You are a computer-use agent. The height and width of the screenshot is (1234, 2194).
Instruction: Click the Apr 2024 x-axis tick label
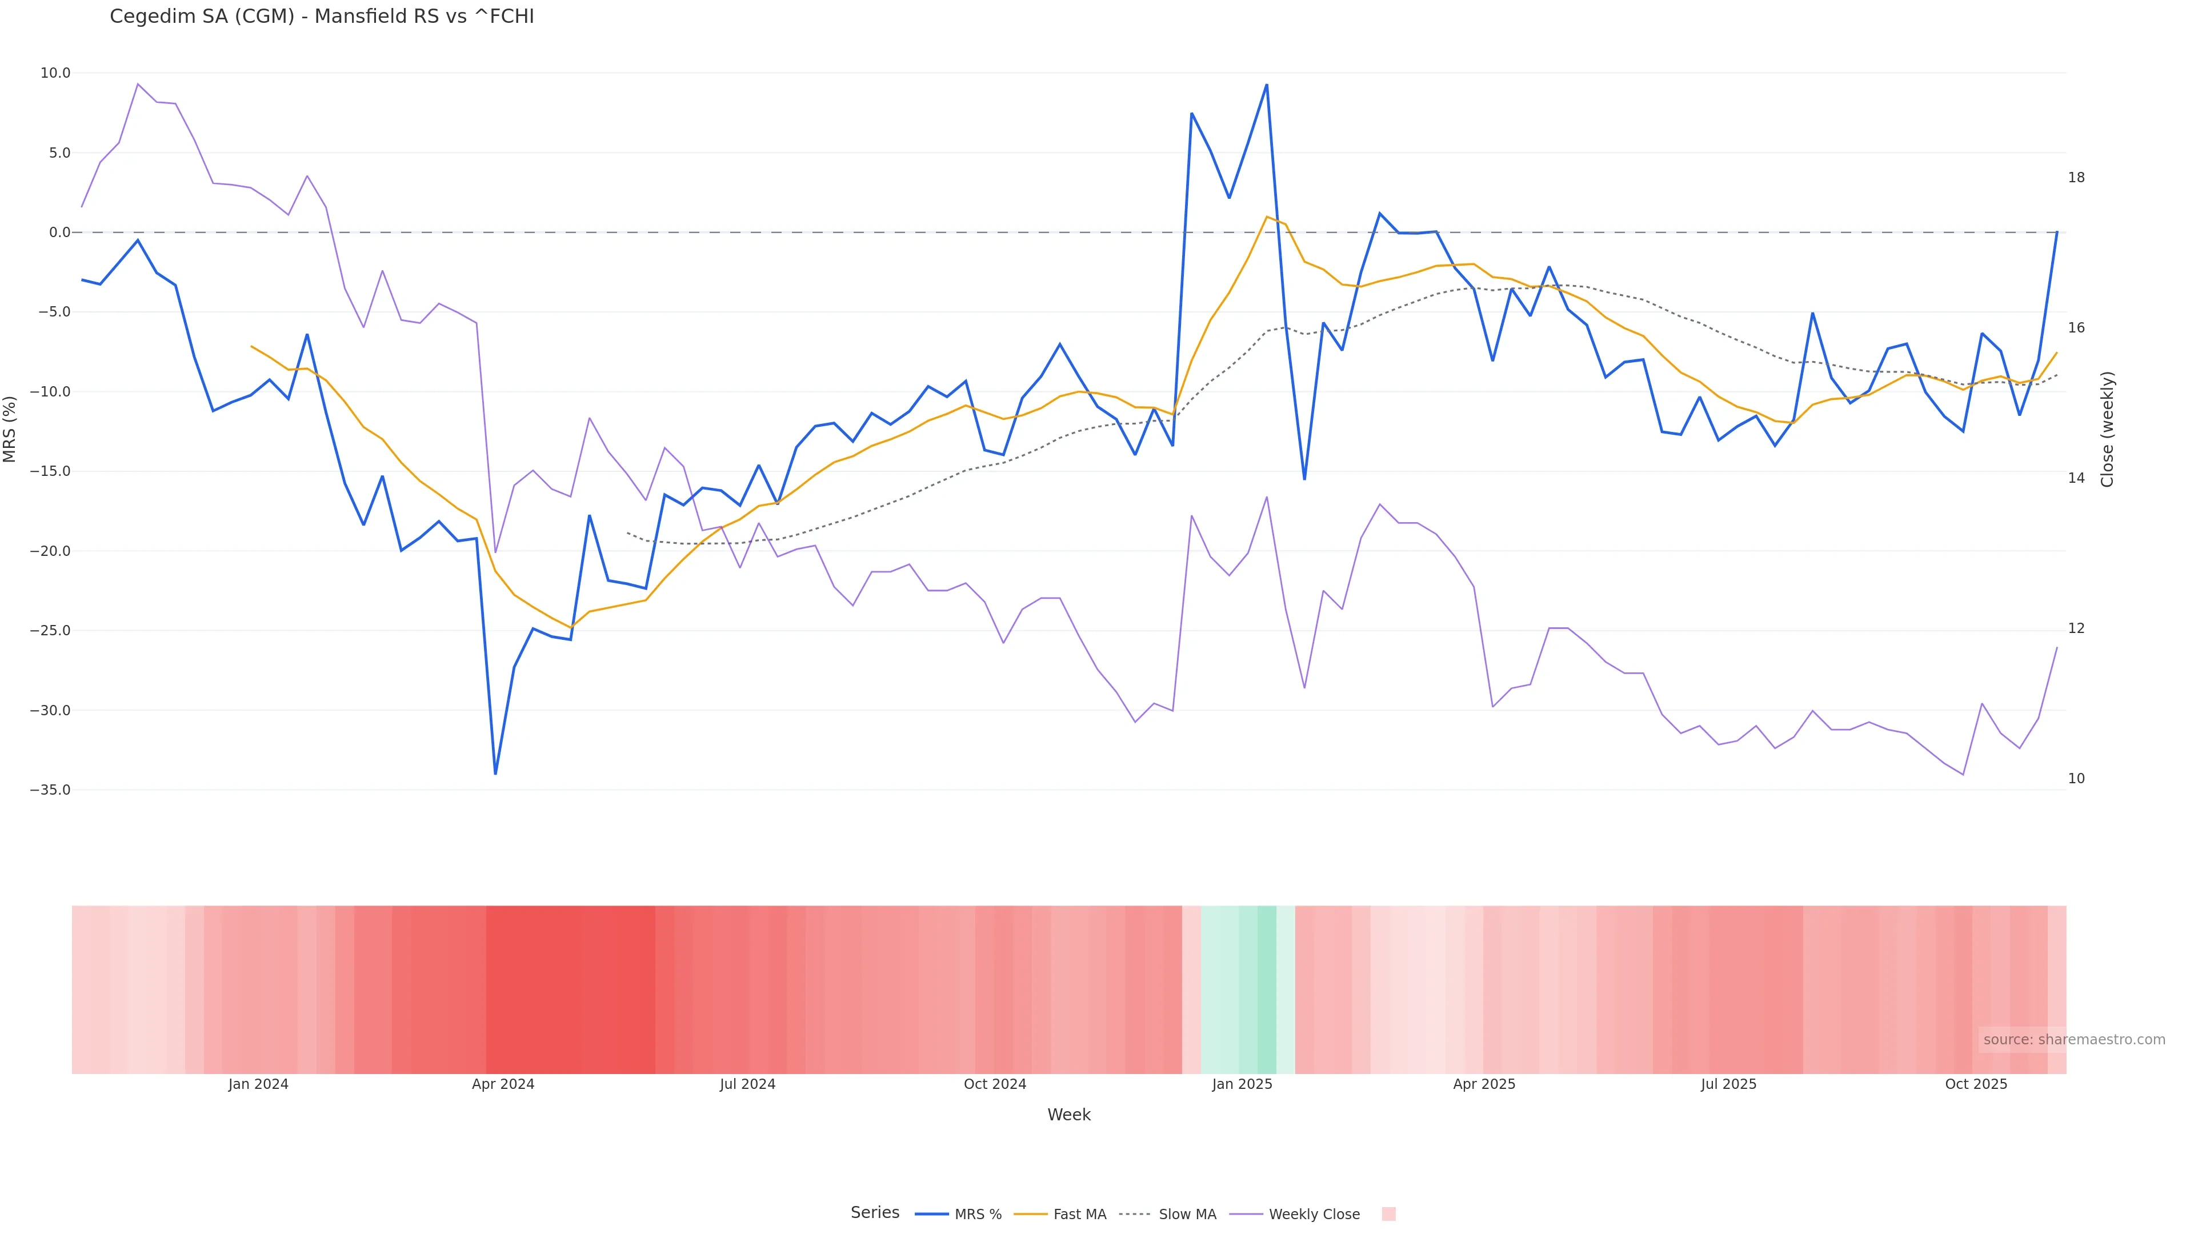click(503, 1084)
